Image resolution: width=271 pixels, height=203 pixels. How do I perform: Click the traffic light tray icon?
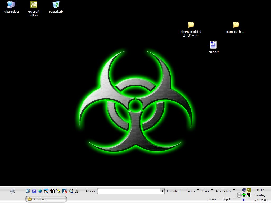click(249, 195)
